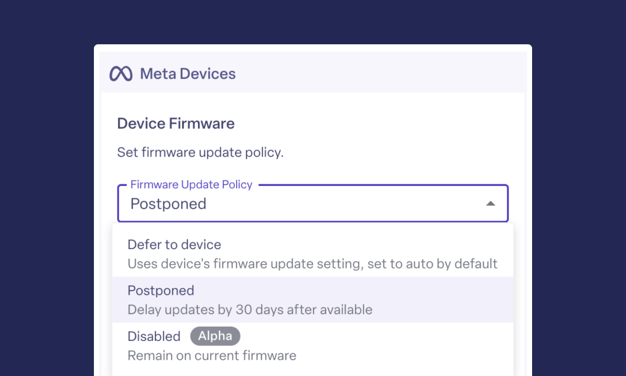Open the Firmware Update Policy combo box
The width and height of the screenshot is (626, 376).
313,203
